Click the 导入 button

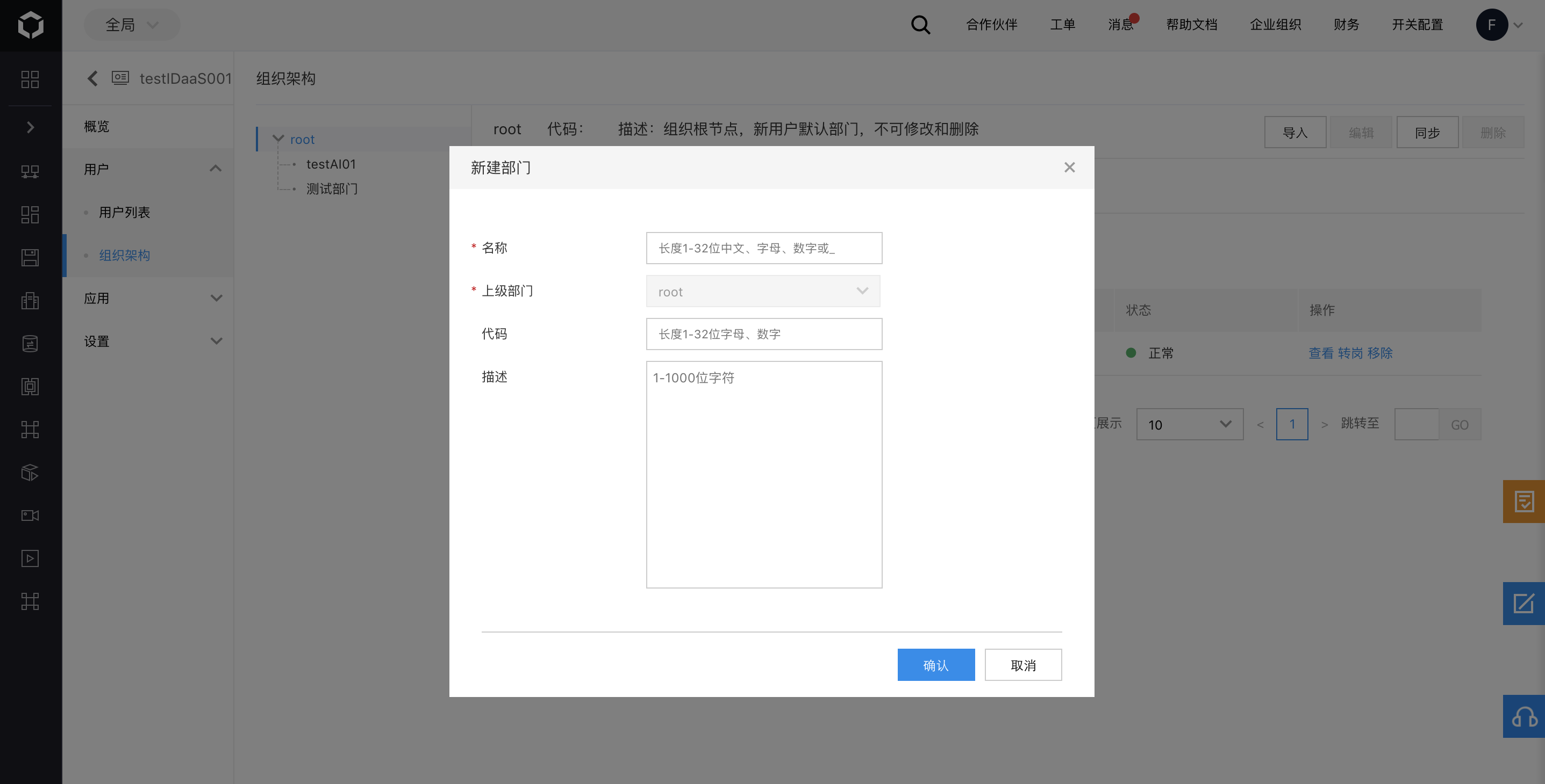click(1295, 132)
